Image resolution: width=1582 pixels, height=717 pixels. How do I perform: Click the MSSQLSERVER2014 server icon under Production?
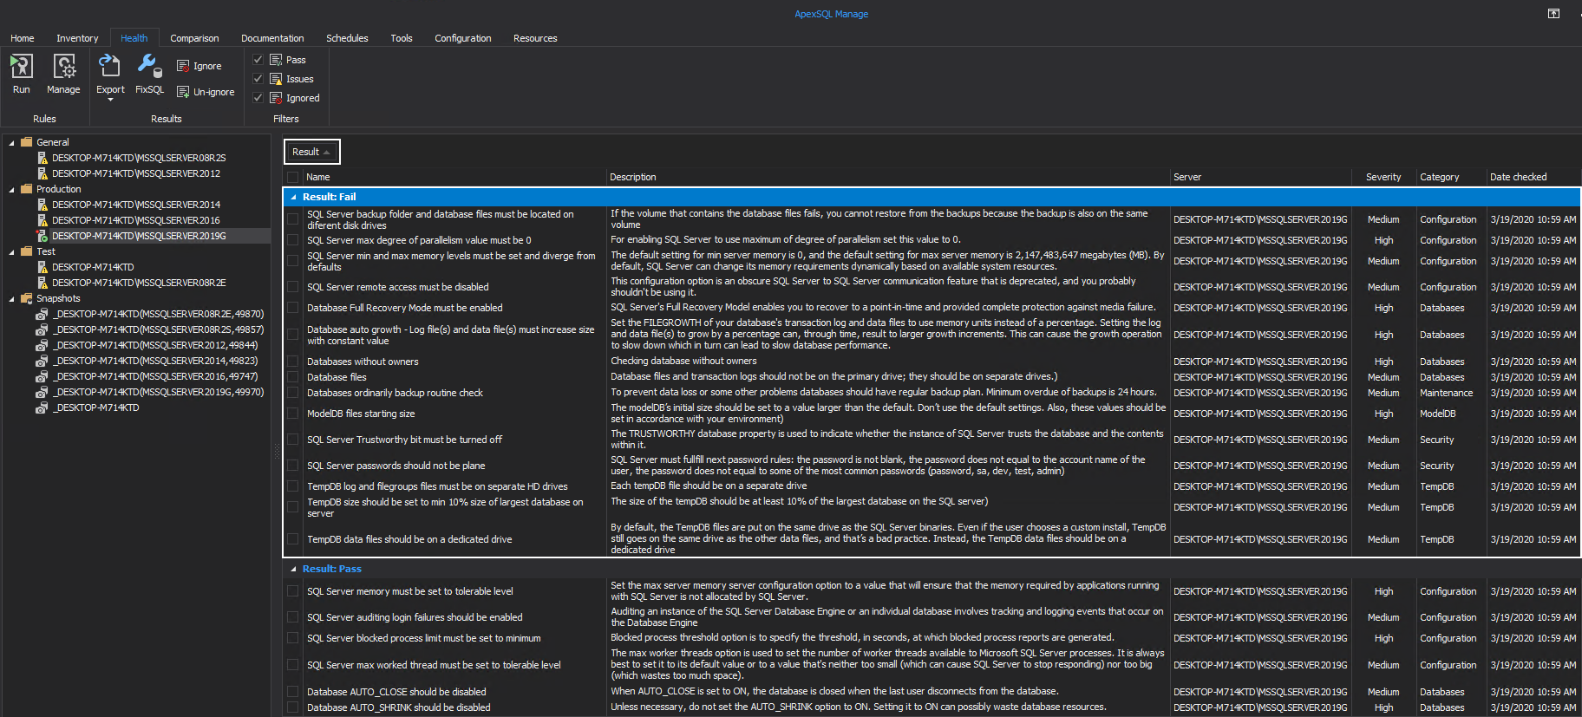[42, 205]
